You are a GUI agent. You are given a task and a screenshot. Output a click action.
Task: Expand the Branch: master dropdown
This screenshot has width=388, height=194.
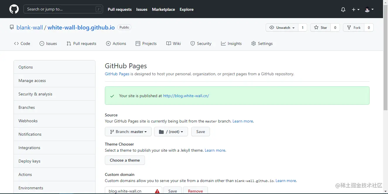(x=128, y=132)
